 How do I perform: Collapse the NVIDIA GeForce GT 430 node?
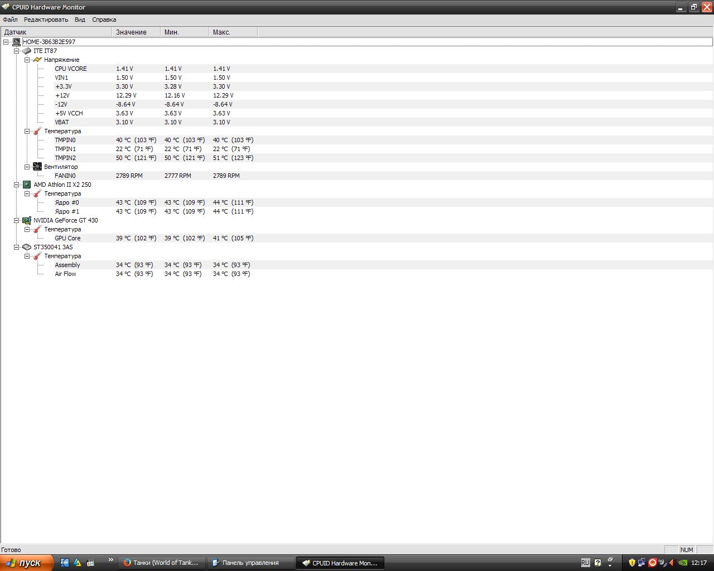16,220
